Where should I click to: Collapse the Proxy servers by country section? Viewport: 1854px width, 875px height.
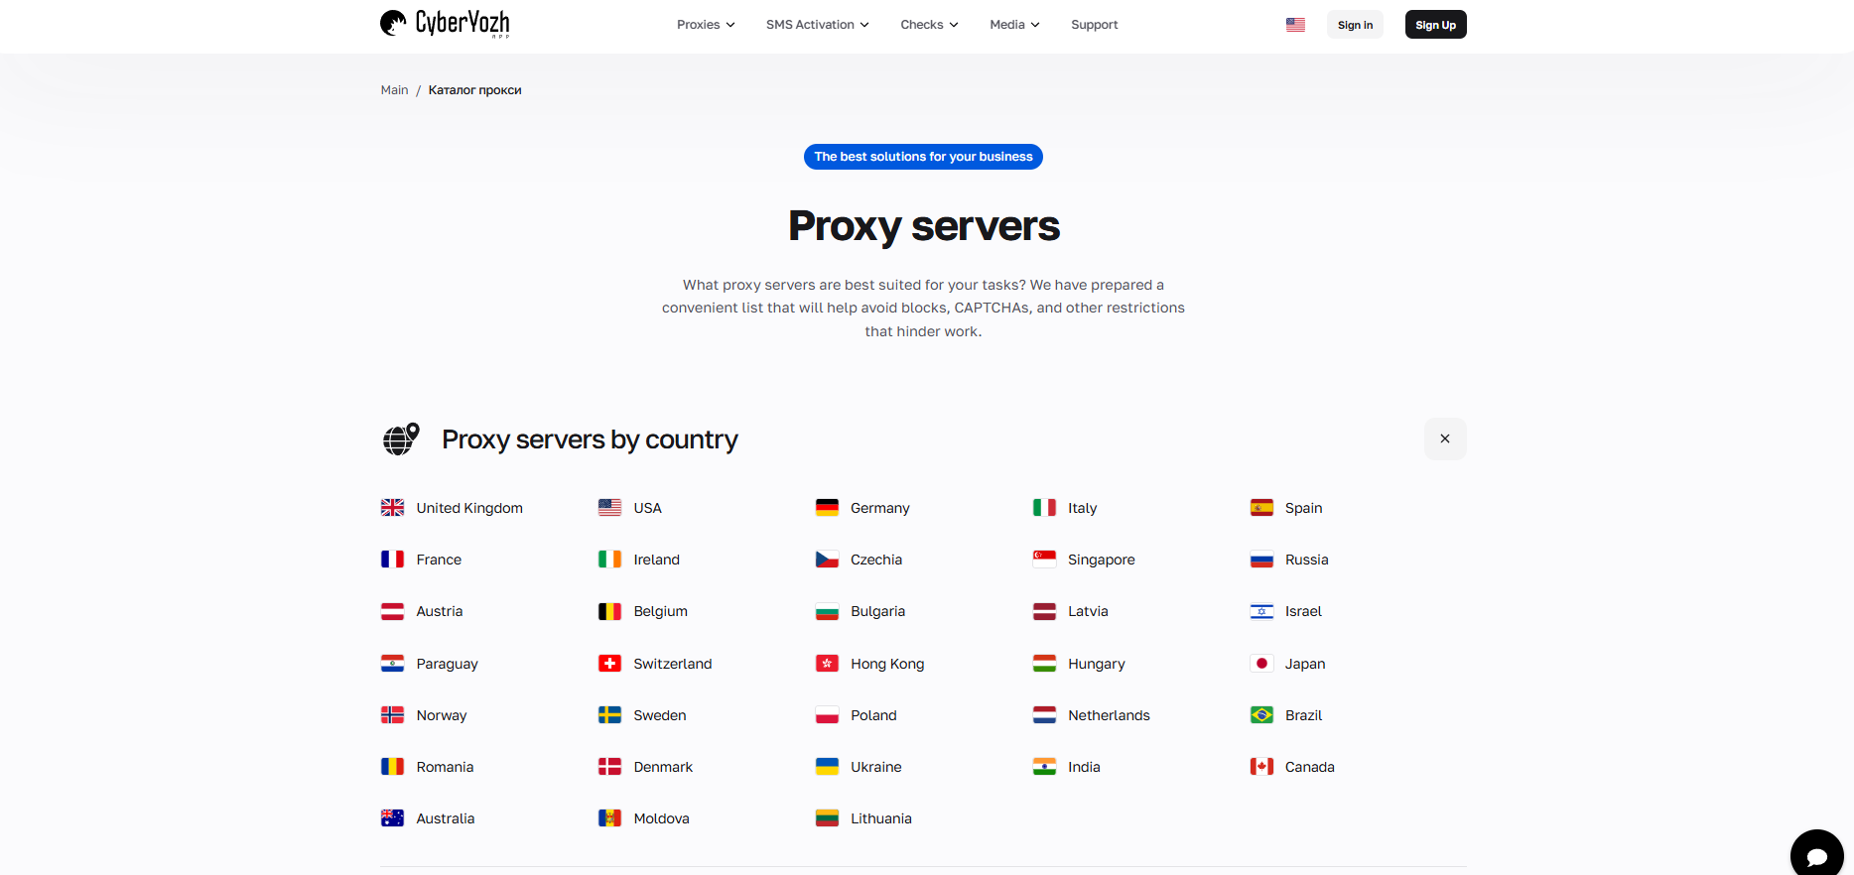tap(1444, 438)
